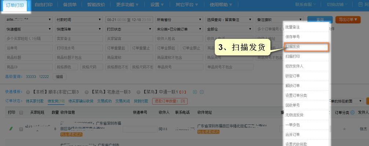The height and width of the screenshot is (146, 369).
Task: Choose 回收单号 from the dropdown menu
Action: tap(307, 105)
